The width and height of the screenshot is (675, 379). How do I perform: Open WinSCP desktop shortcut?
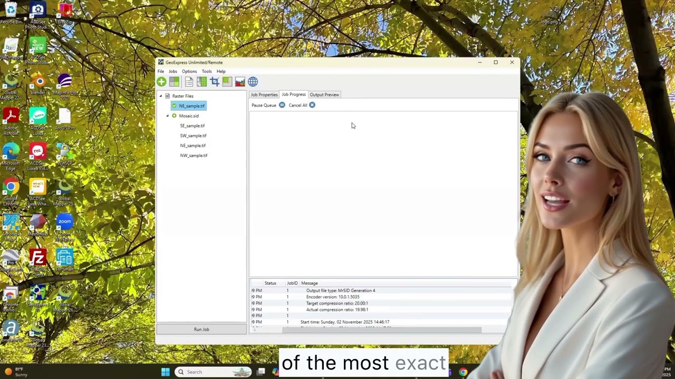(x=65, y=155)
